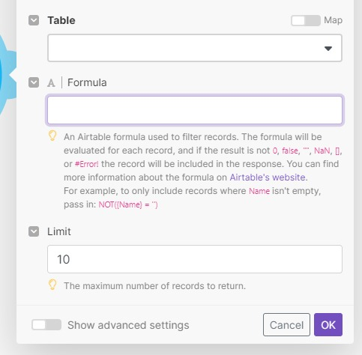Viewport: 362px width, 355px height.
Task: Click the Map label next to the toggle
Action: point(334,20)
